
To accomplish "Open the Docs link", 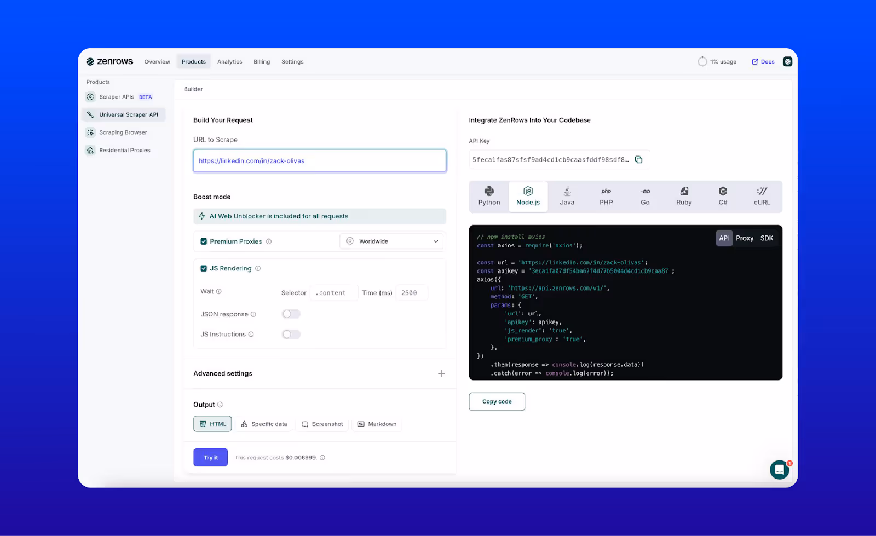I will click(x=763, y=62).
